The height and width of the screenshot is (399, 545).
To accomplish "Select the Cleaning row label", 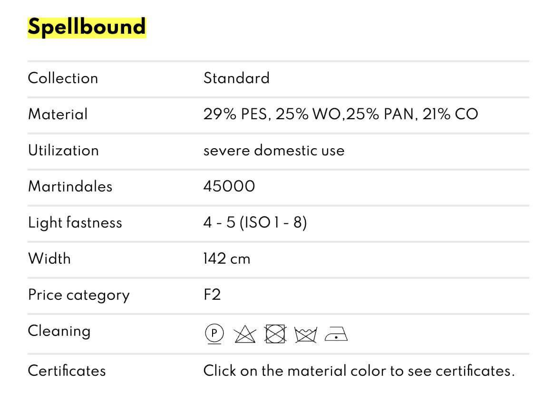I will pyautogui.click(x=59, y=331).
